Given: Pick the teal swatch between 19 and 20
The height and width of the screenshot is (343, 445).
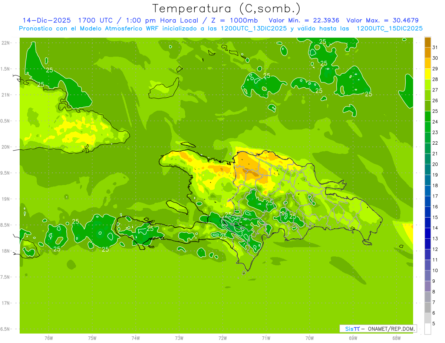Looking at the screenshot, I should click(x=428, y=169).
